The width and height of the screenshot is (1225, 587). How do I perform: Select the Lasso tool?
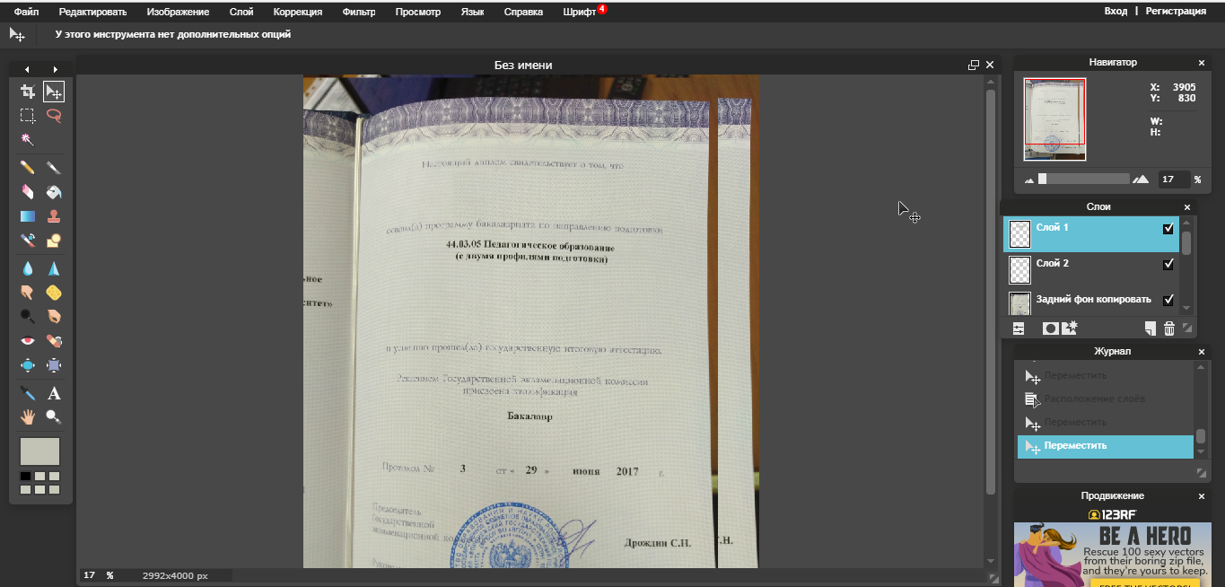54,116
